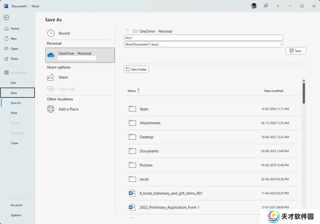
Task: Sort the file list by Date modified
Action: (x=274, y=91)
